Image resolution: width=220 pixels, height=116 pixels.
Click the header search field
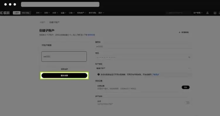[178, 13]
